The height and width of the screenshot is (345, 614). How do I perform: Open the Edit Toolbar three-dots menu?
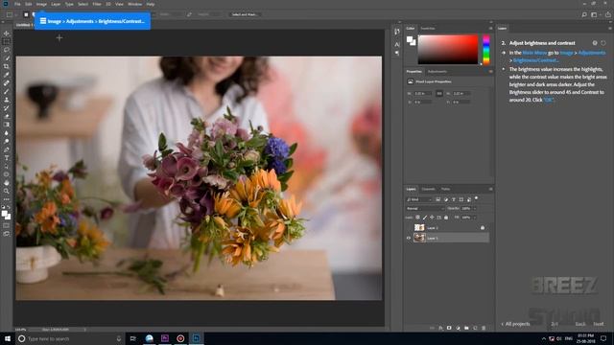click(x=7, y=199)
